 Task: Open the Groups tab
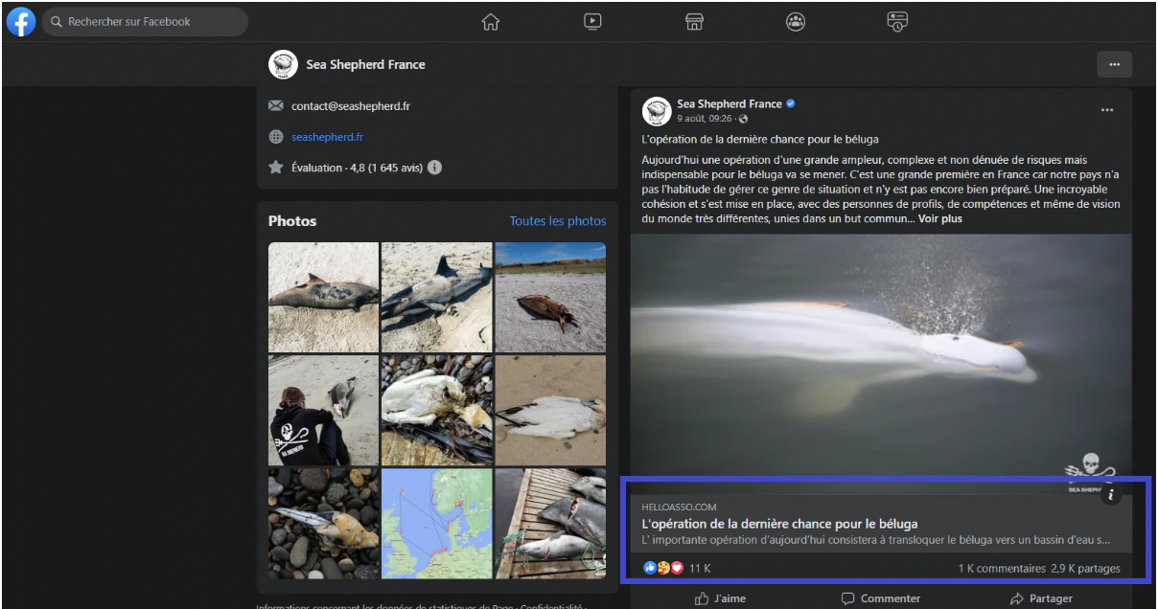coord(796,22)
